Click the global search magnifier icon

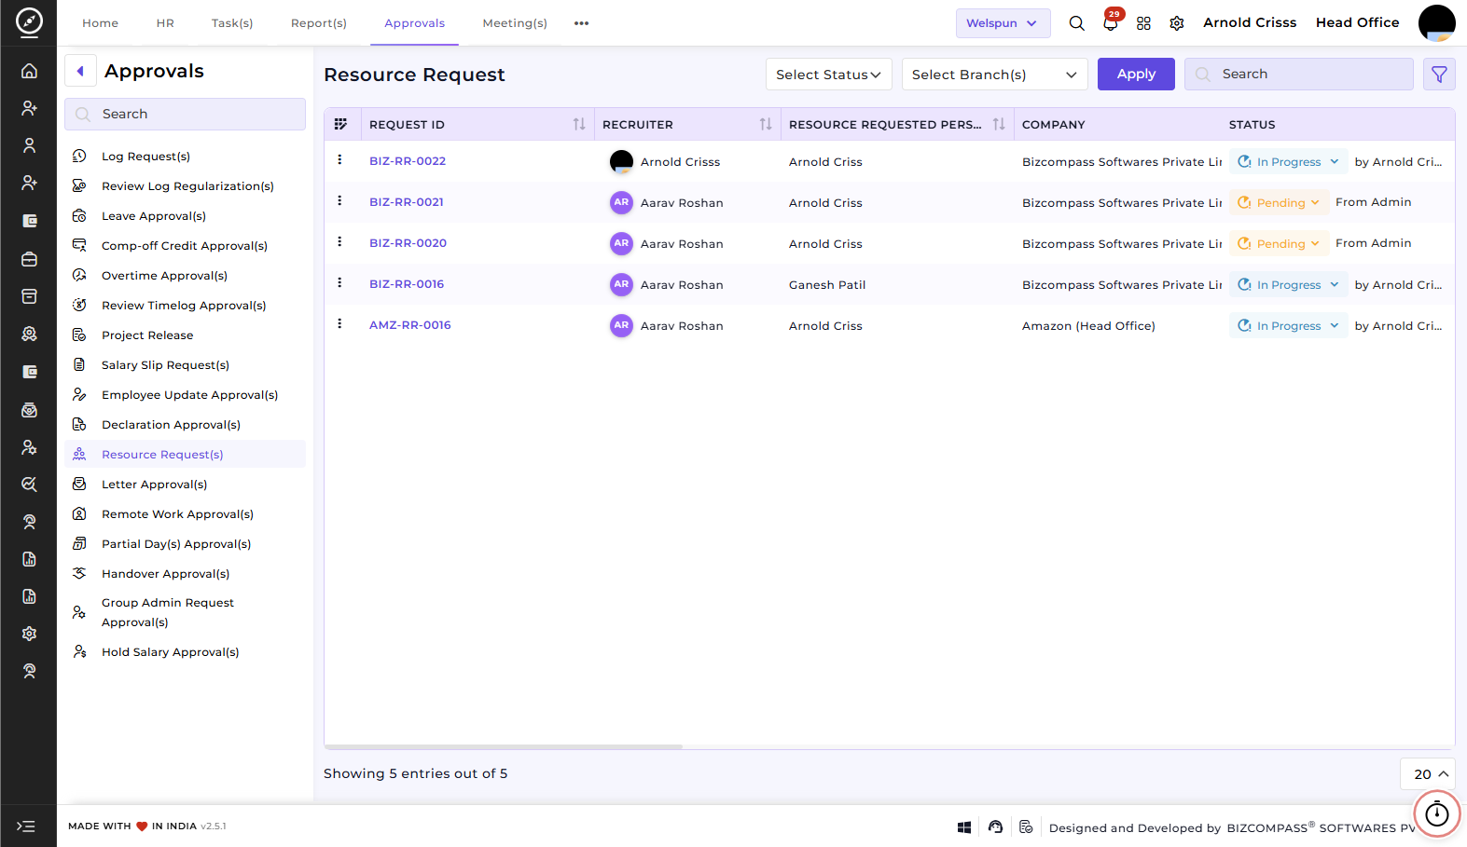pos(1076,23)
